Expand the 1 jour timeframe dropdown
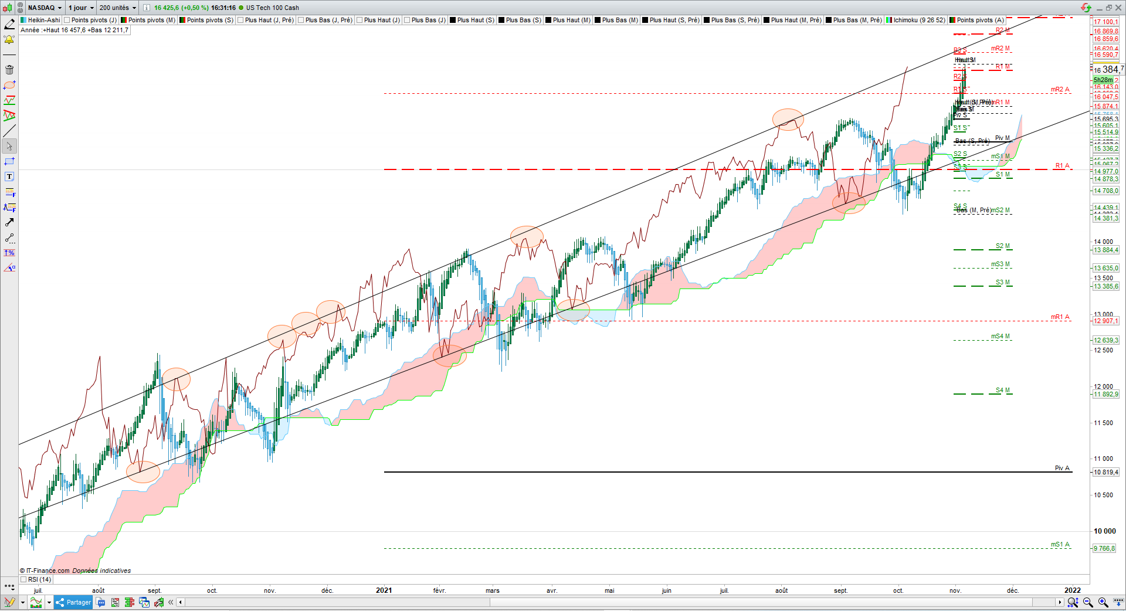Viewport: 1126px width, 611px height. 81,8
